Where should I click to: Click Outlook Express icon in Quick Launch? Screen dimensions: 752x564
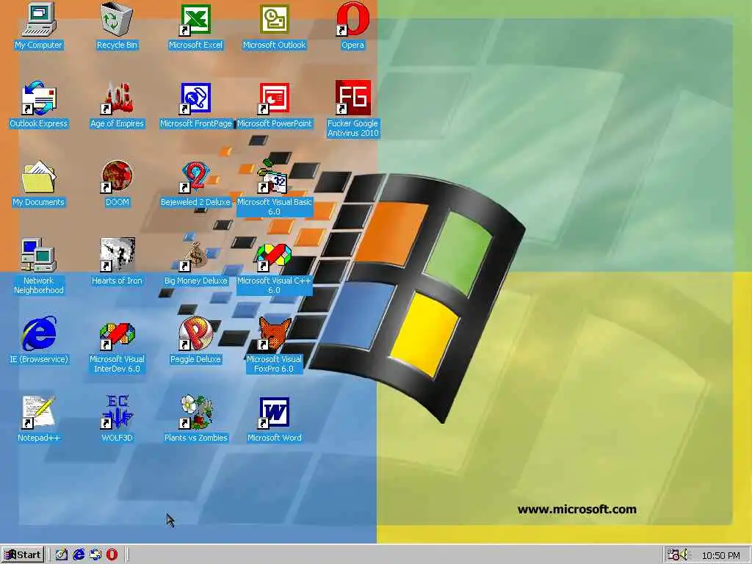click(95, 555)
